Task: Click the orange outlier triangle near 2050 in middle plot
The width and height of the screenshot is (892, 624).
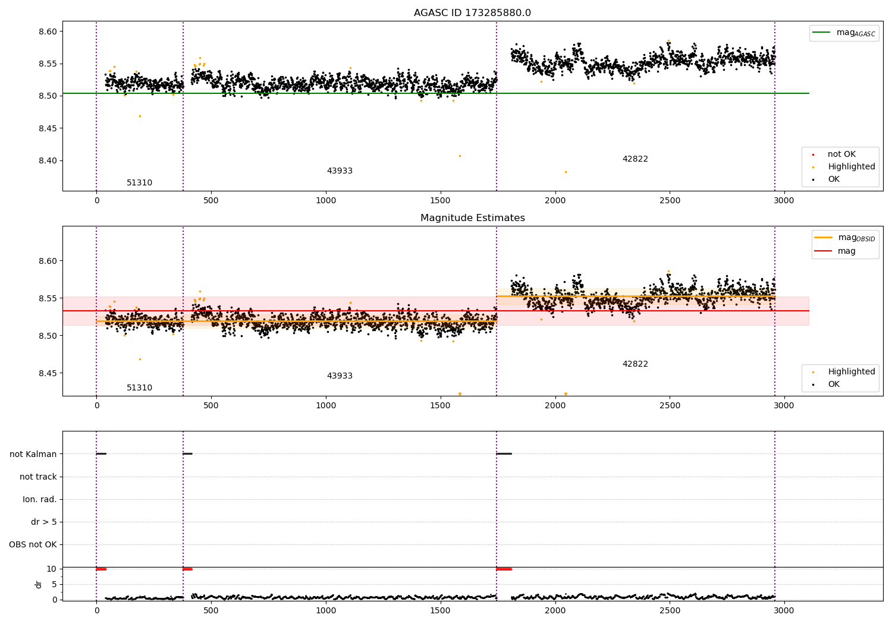Action: pyautogui.click(x=566, y=394)
